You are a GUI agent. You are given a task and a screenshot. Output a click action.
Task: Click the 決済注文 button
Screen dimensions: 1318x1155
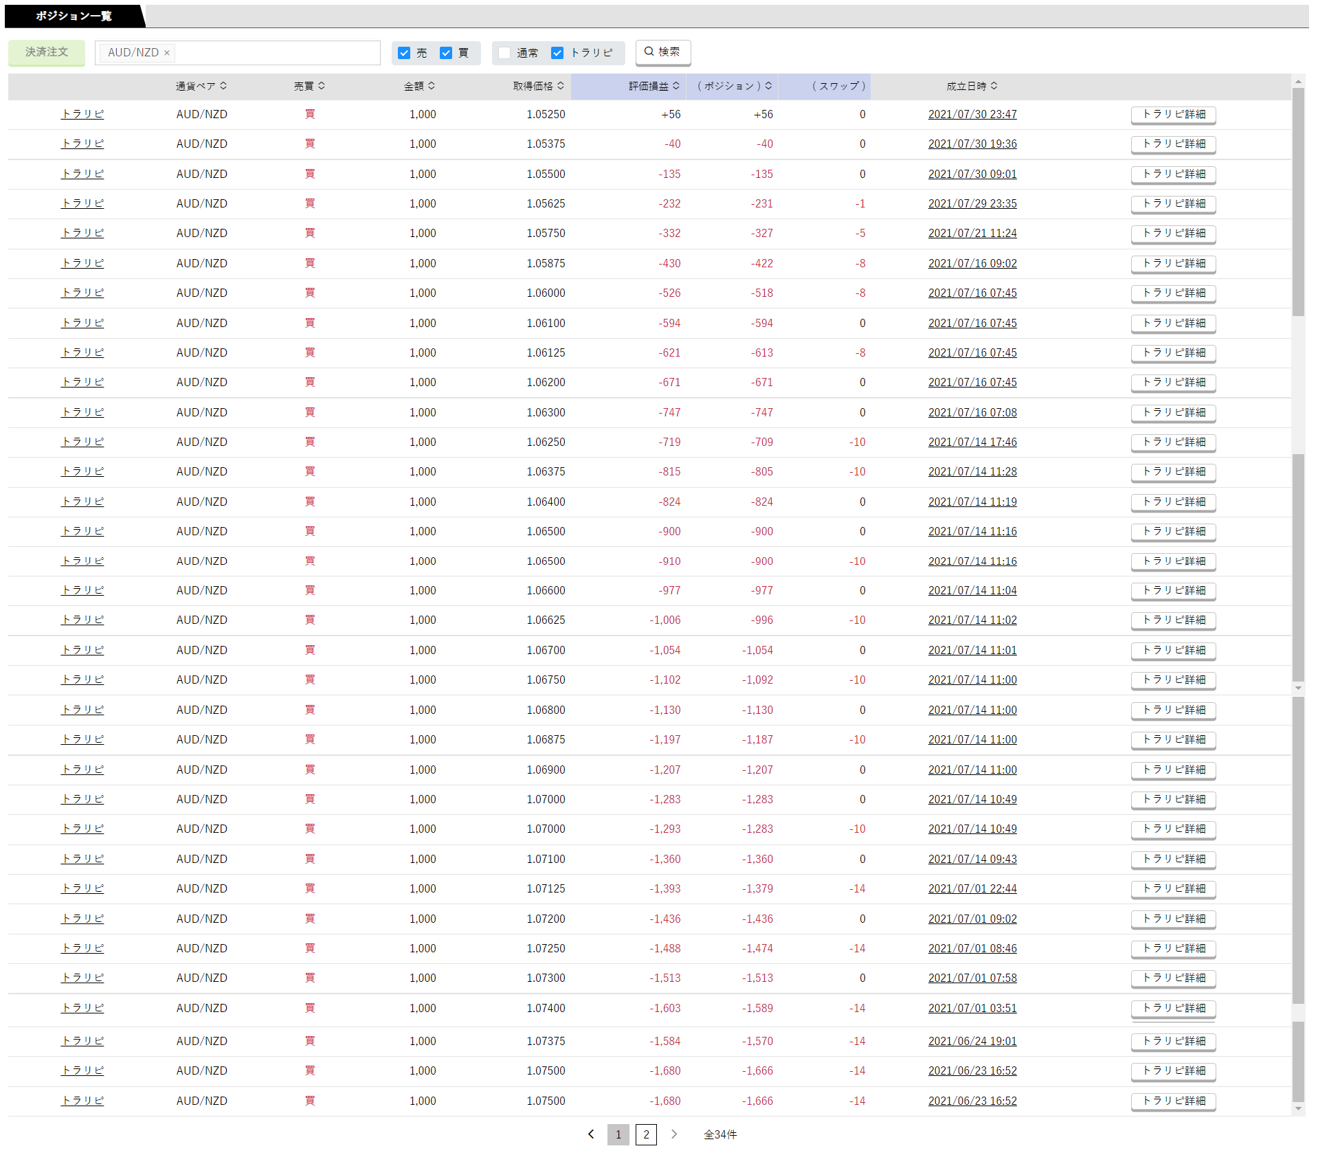click(x=47, y=52)
